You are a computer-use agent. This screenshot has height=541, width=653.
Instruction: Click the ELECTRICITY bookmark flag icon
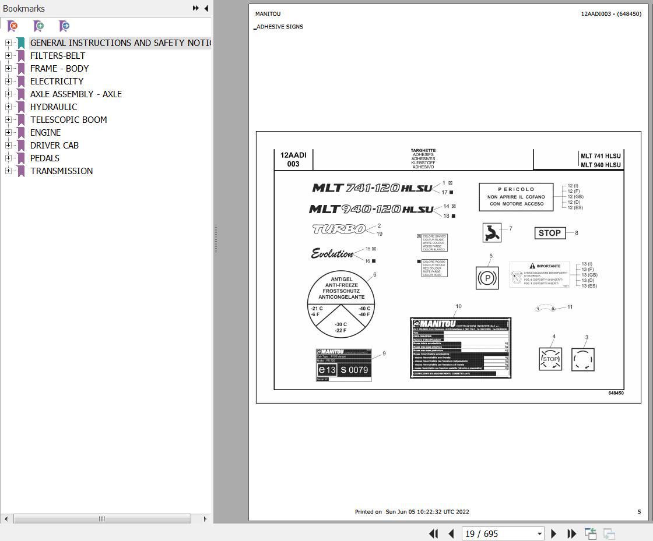click(21, 81)
